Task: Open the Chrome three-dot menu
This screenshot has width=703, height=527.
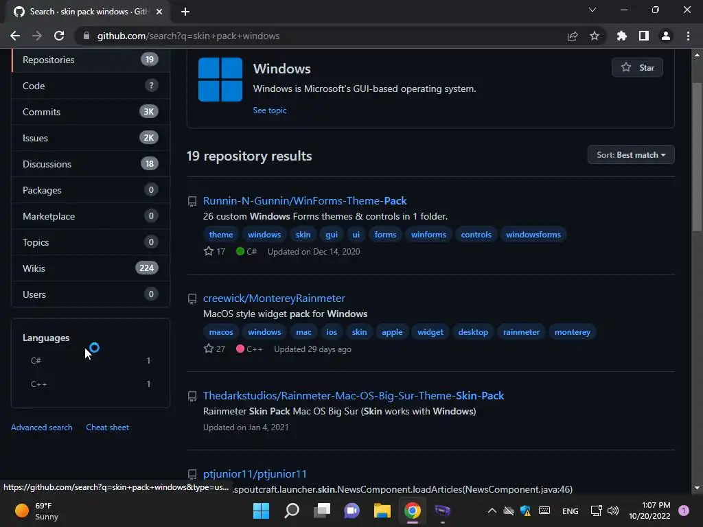Action: (688, 36)
